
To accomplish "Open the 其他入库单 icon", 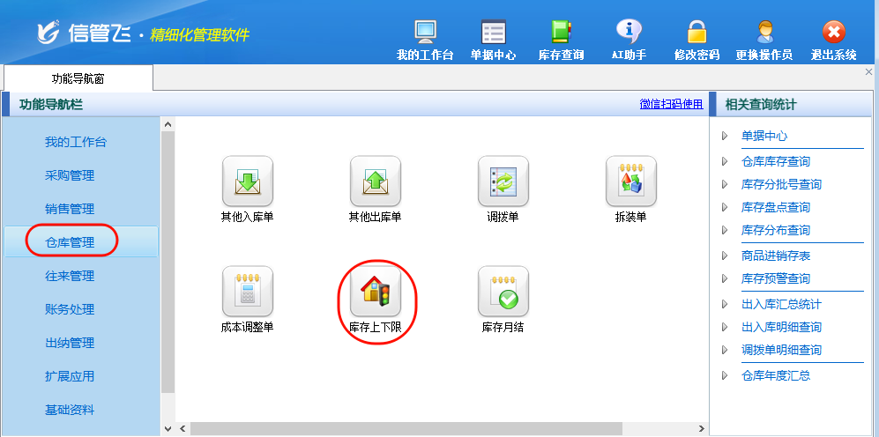I will 247,181.
